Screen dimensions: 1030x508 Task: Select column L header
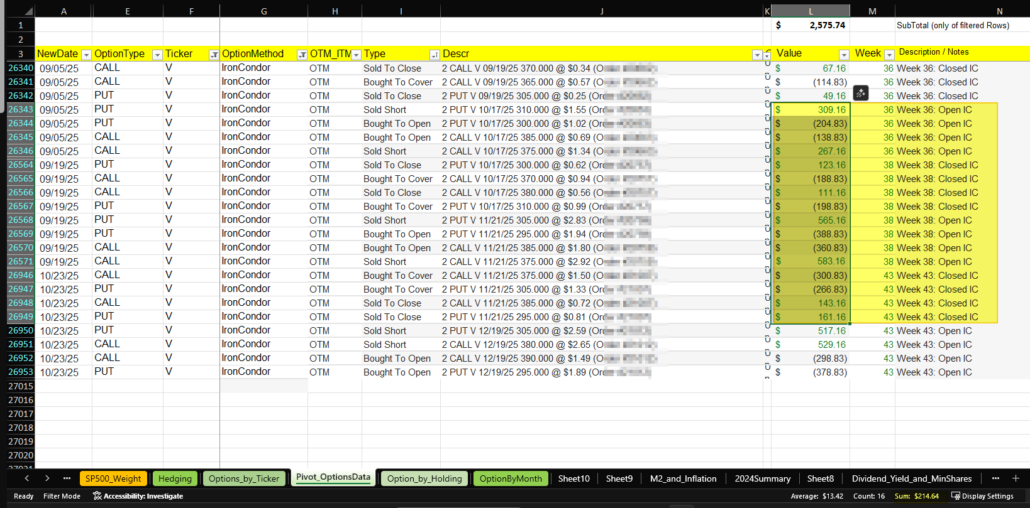coord(810,11)
